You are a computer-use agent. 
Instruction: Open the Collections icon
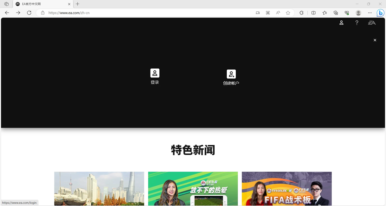pos(336,13)
